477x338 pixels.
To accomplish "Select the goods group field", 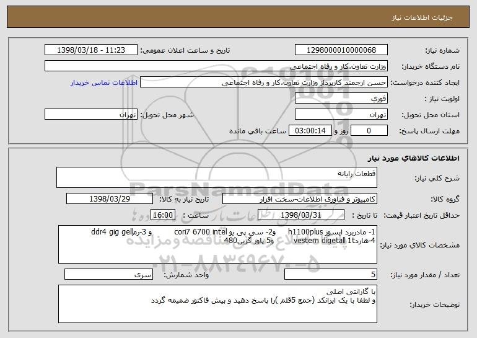I will [x=300, y=199].
